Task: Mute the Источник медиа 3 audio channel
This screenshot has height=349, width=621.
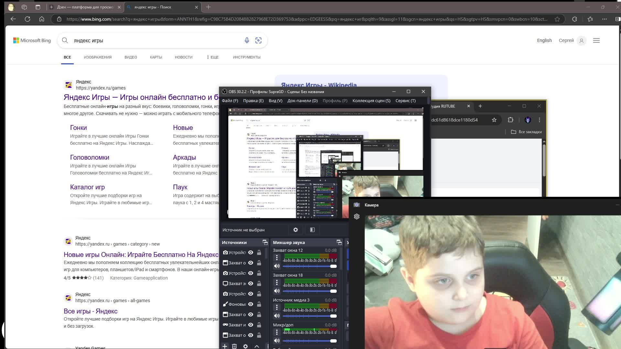Action: 277,316
